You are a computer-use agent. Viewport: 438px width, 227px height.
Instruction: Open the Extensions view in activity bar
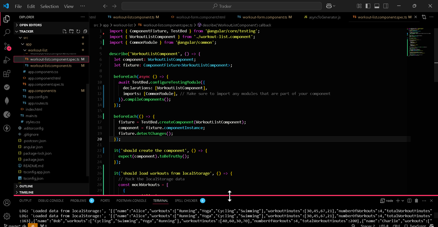pyautogui.click(x=7, y=74)
